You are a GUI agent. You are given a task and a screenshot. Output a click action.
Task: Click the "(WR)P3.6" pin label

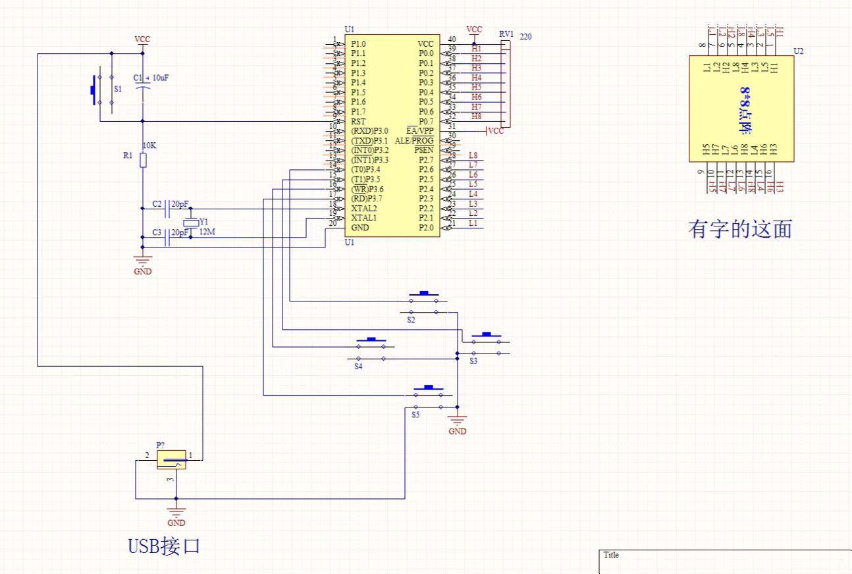(x=367, y=189)
